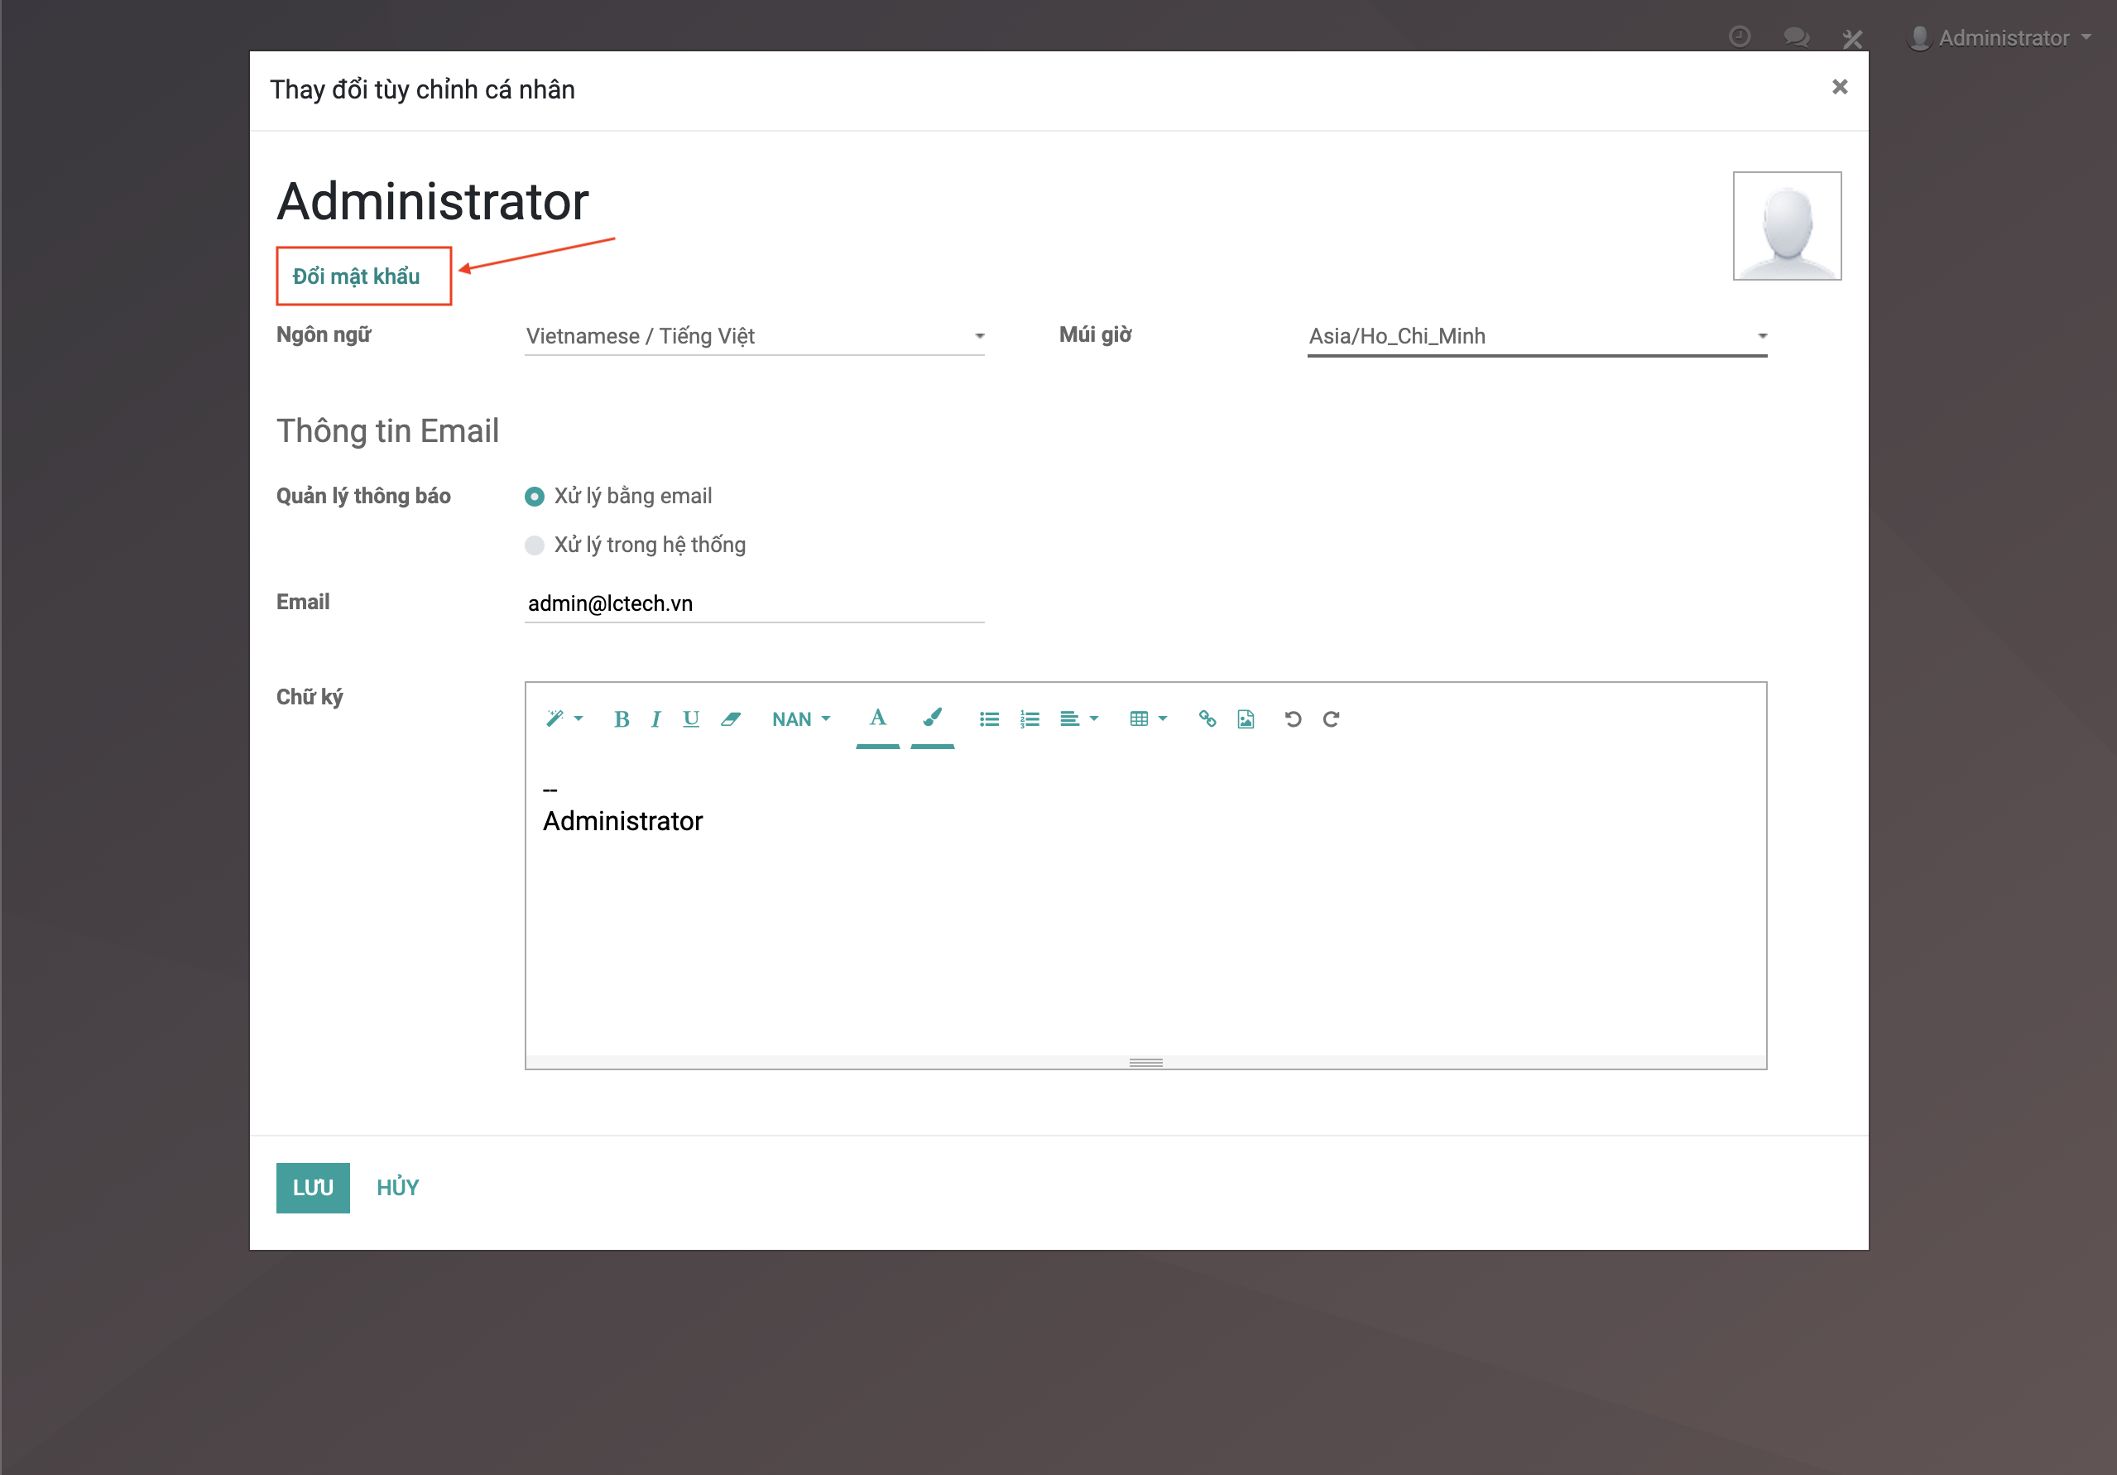The width and height of the screenshot is (2117, 1475).
Task: Click the 'Đổi mật khẩu' link
Action: [356, 276]
